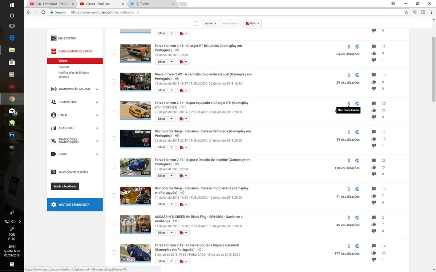Click the page vertical scrollbar thumb
Screen dimensions: 436x272
click(x=433, y=69)
